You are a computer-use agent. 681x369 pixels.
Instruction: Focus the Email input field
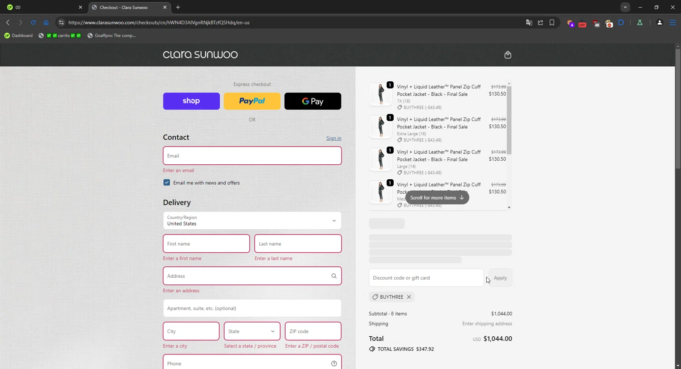coord(252,156)
